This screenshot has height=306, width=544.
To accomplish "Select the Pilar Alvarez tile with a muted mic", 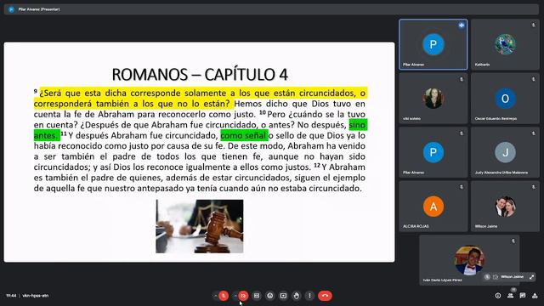I will (x=433, y=152).
